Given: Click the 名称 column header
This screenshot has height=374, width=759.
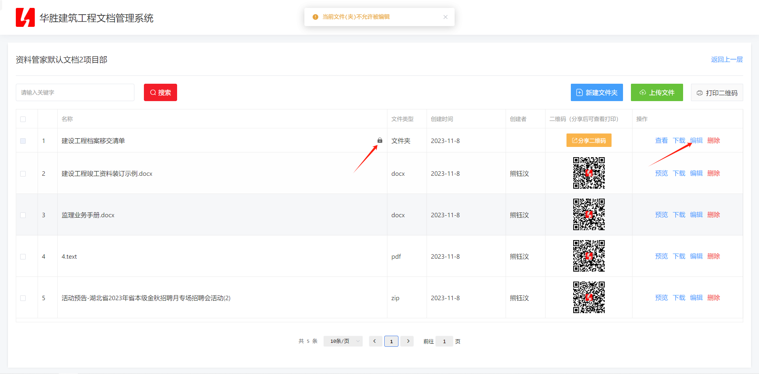Looking at the screenshot, I should coord(67,119).
